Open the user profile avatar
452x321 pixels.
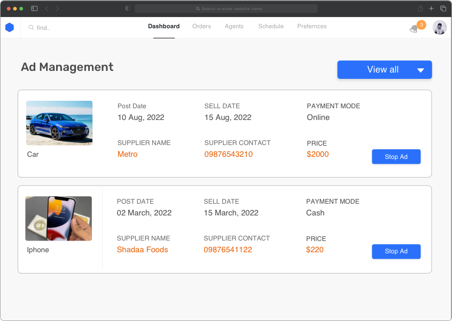(439, 27)
